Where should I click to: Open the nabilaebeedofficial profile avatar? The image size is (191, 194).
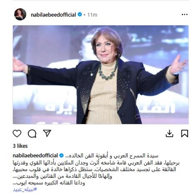point(20,14)
